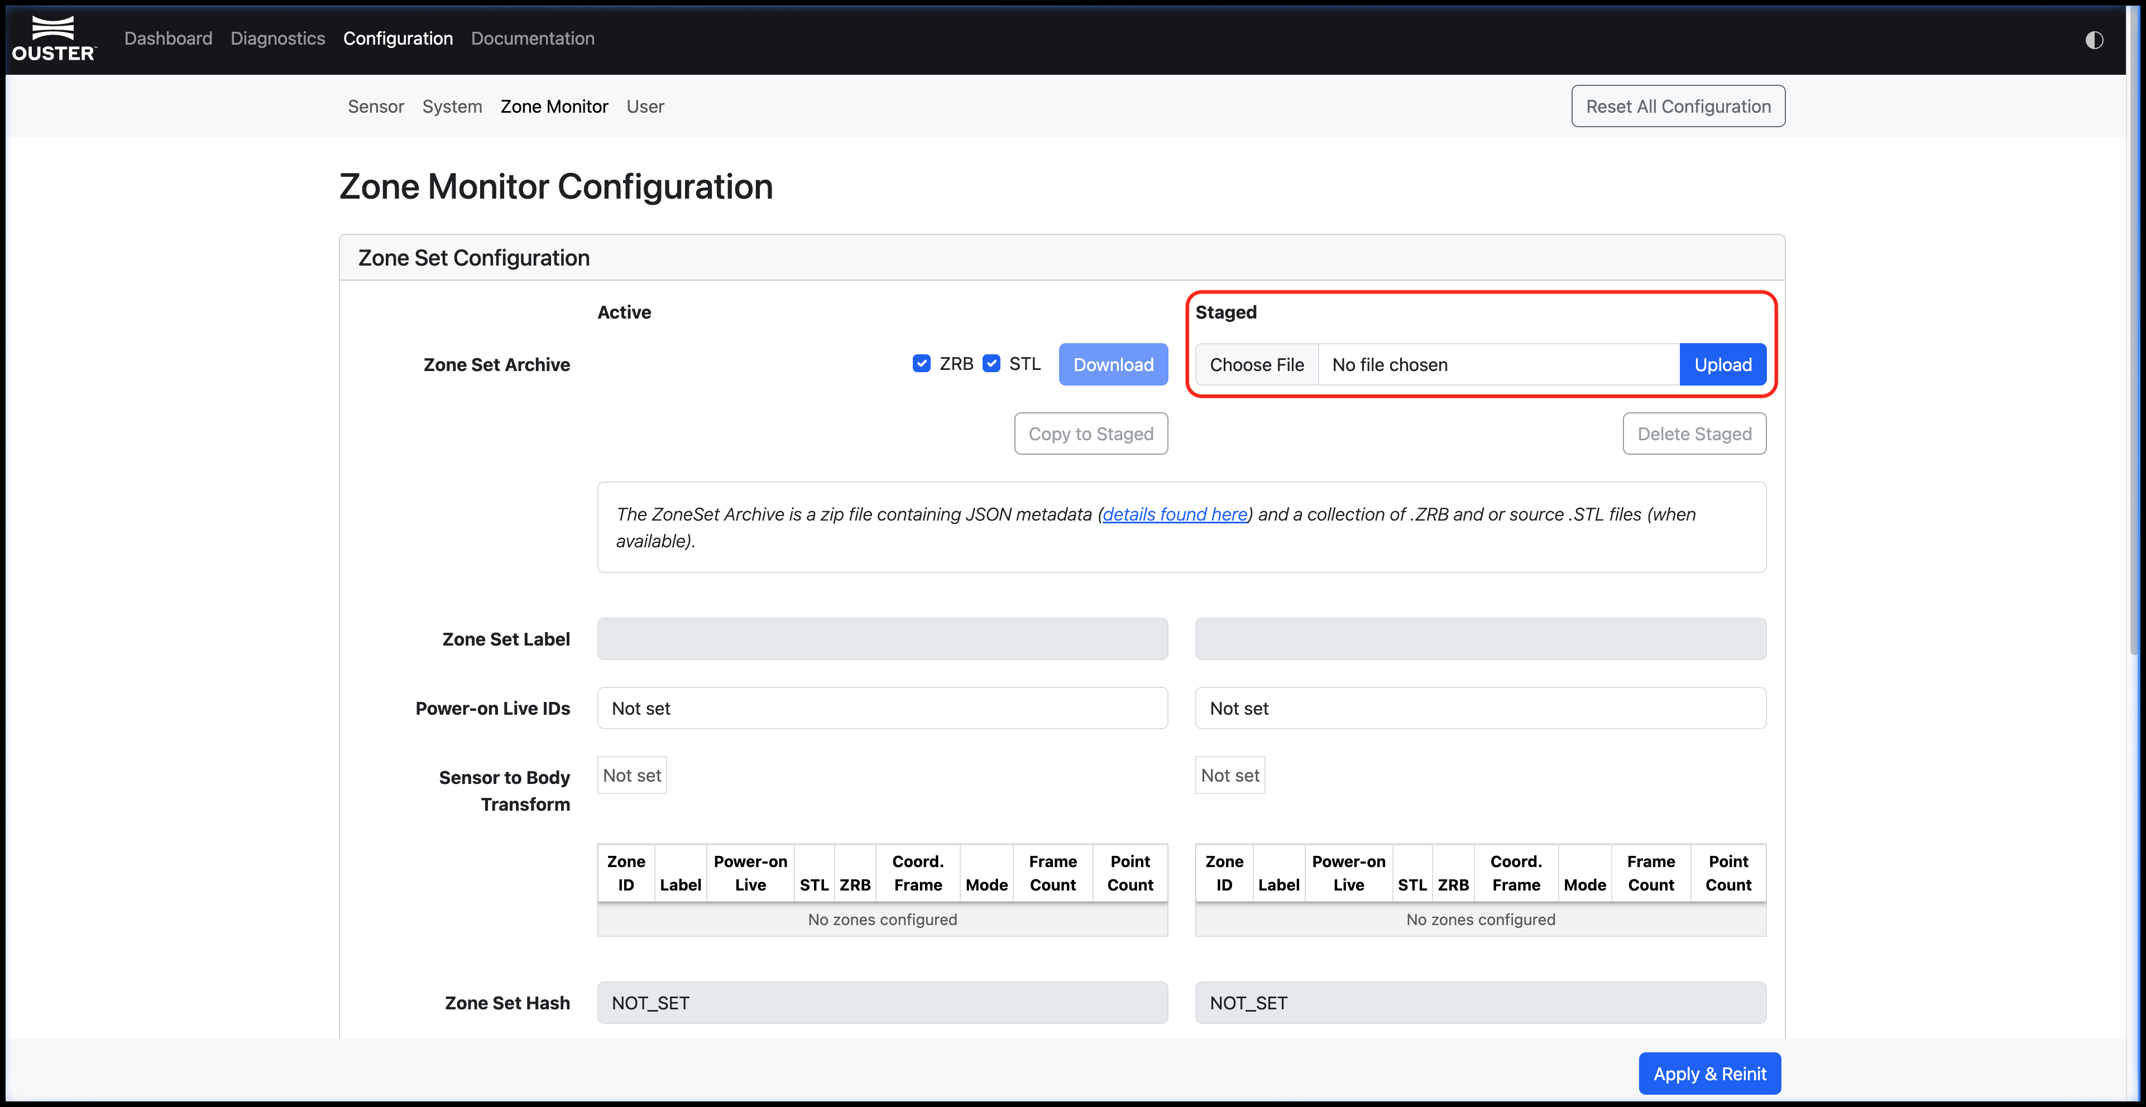This screenshot has width=2146, height=1107.
Task: Switch to the User tab
Action: click(645, 107)
